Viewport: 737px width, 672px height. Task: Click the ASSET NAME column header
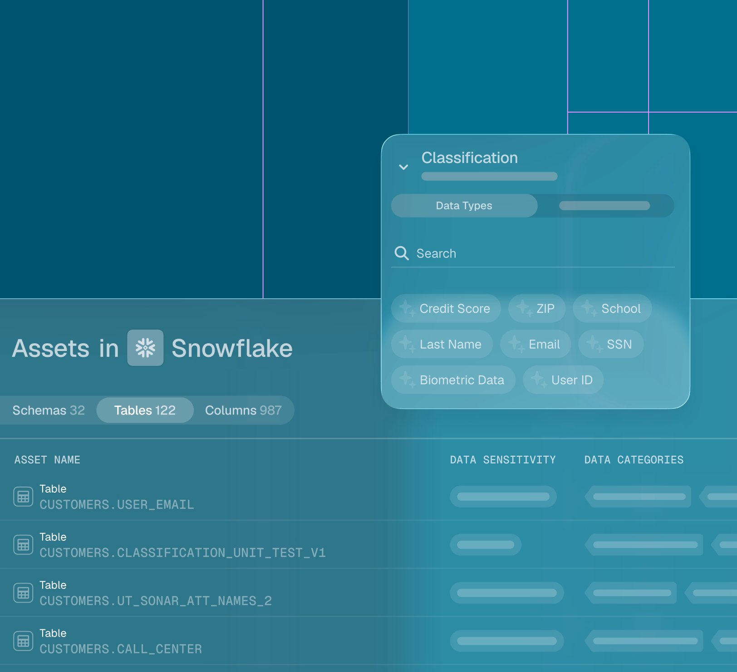click(47, 460)
